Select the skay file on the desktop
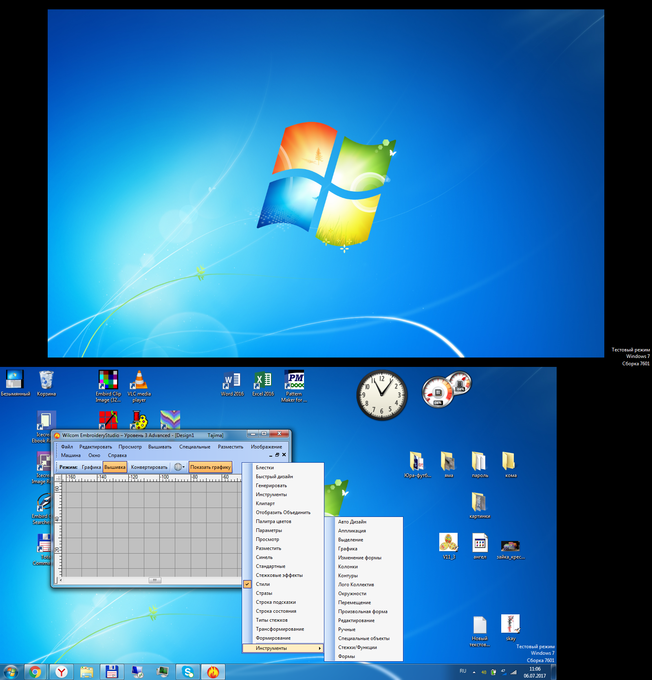The height and width of the screenshot is (680, 652). tap(511, 628)
